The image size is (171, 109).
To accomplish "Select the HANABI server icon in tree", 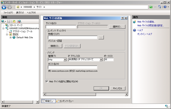I will click(7, 28).
